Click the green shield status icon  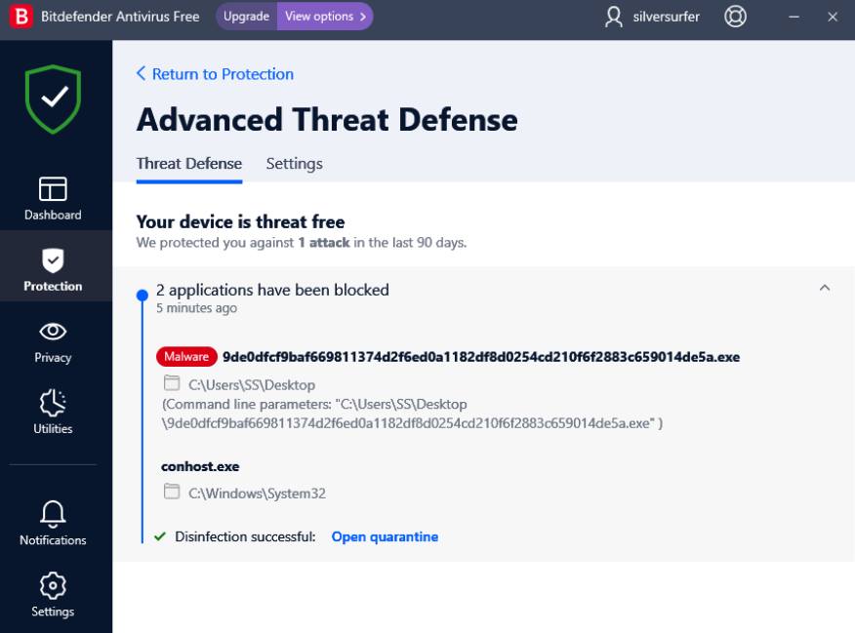pyautogui.click(x=53, y=99)
